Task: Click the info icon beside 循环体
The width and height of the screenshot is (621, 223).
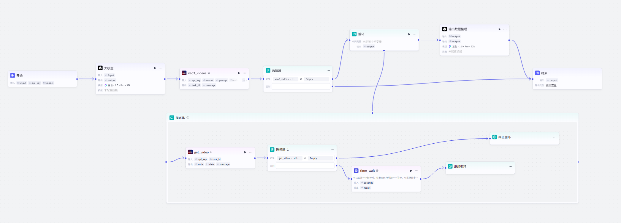Action: [x=188, y=118]
